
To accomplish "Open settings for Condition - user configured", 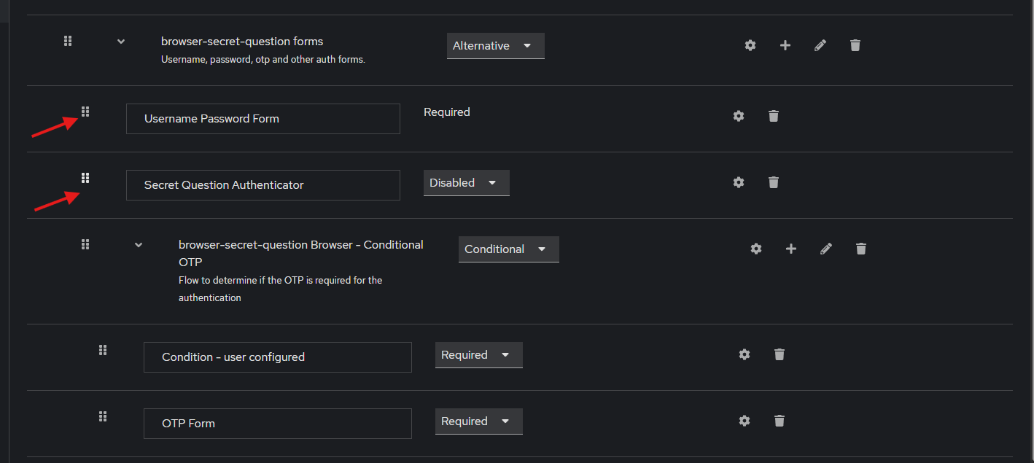I will (745, 354).
